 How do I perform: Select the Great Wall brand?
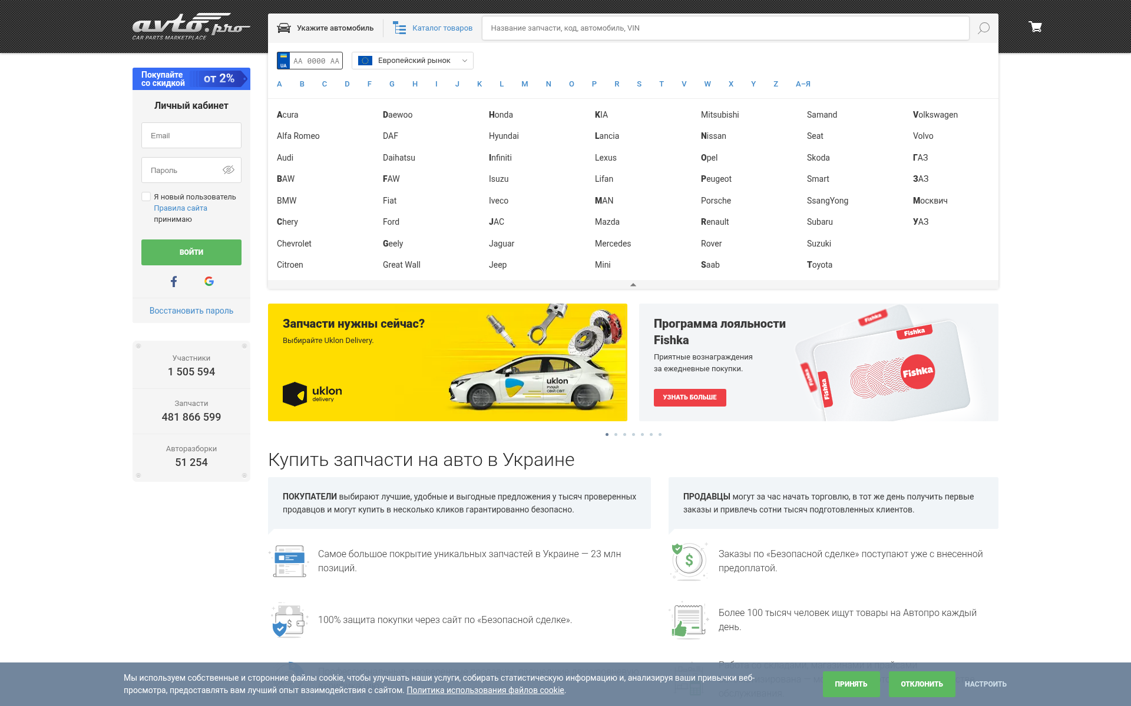402,265
